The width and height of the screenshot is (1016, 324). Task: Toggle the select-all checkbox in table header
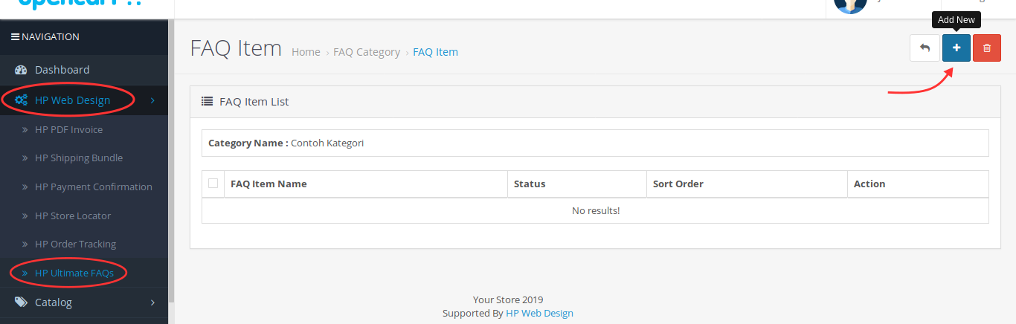tap(213, 184)
